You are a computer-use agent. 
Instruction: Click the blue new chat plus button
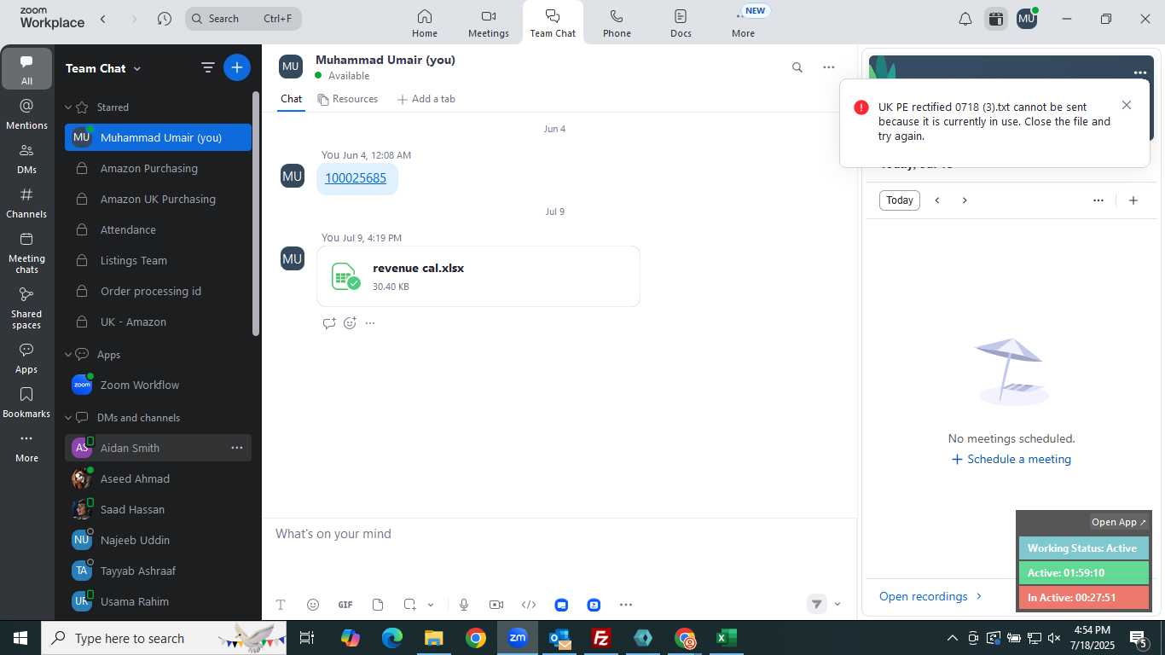pos(237,67)
